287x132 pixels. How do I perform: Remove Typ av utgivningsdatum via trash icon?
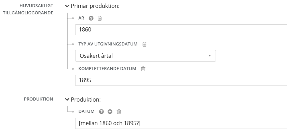pyautogui.click(x=145, y=44)
